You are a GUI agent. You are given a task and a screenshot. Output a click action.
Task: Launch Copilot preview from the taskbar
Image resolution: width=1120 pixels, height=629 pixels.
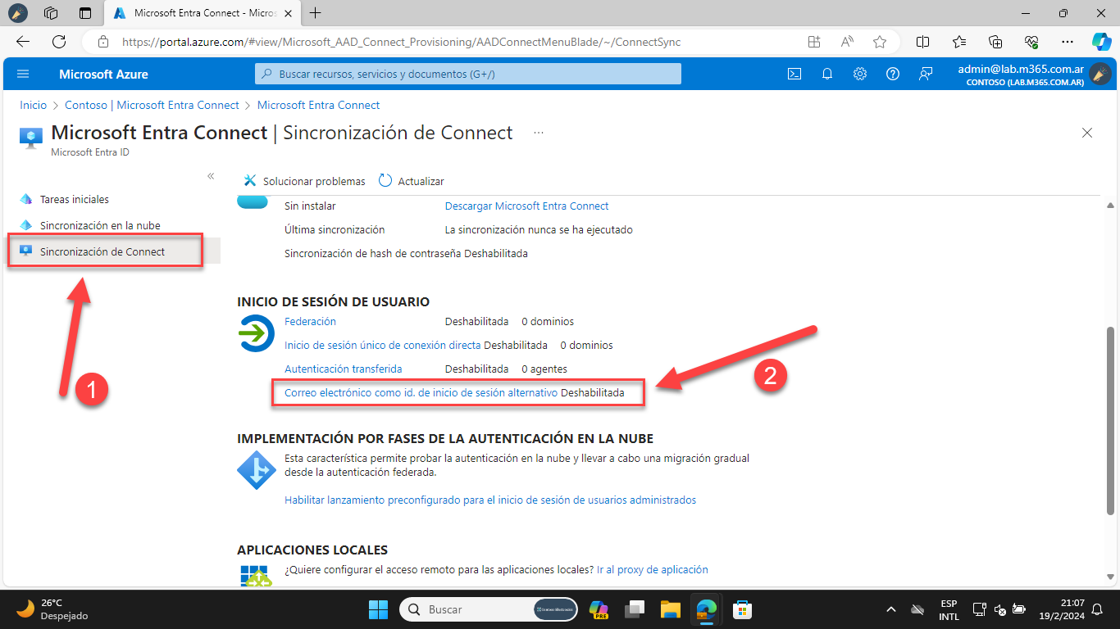click(x=599, y=609)
